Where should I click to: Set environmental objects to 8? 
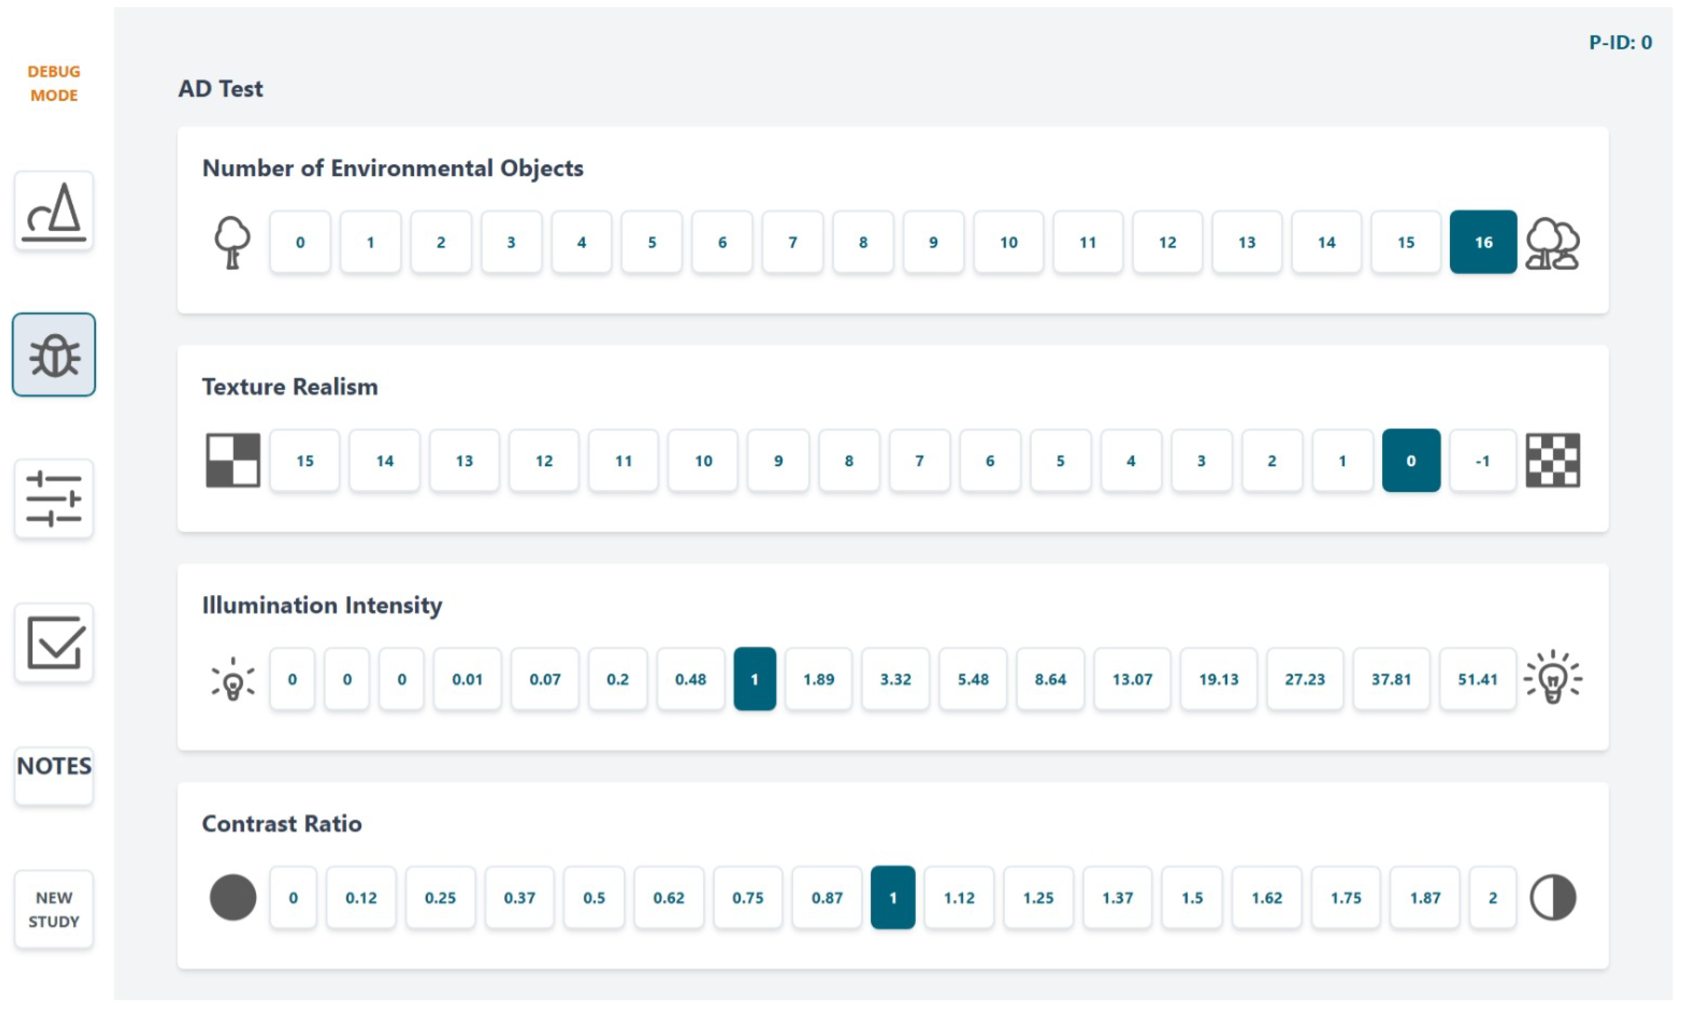click(x=863, y=242)
